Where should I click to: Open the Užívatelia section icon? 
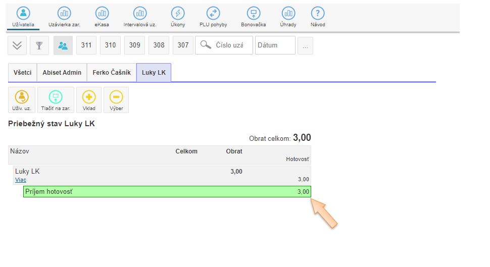click(23, 14)
